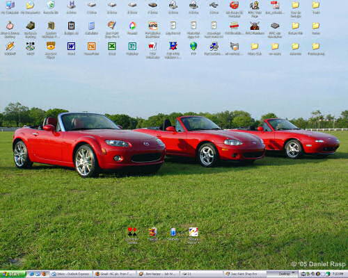Click the Windows Start button
The height and width of the screenshot is (278, 348).
pyautogui.click(x=13, y=274)
